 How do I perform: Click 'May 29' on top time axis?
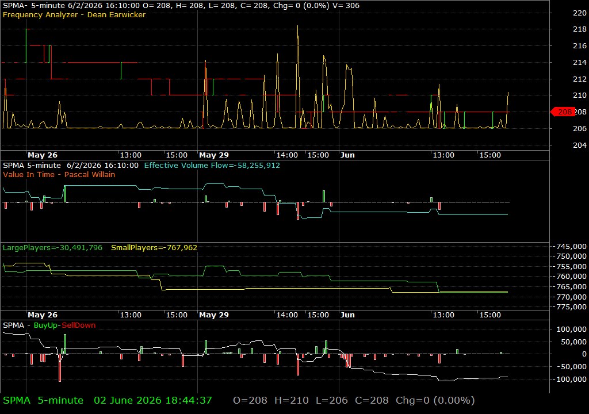(x=214, y=155)
